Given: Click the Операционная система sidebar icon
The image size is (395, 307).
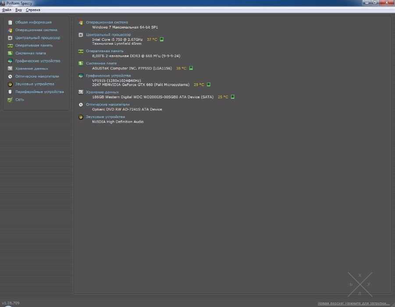Looking at the screenshot, I should pyautogui.click(x=10, y=30).
